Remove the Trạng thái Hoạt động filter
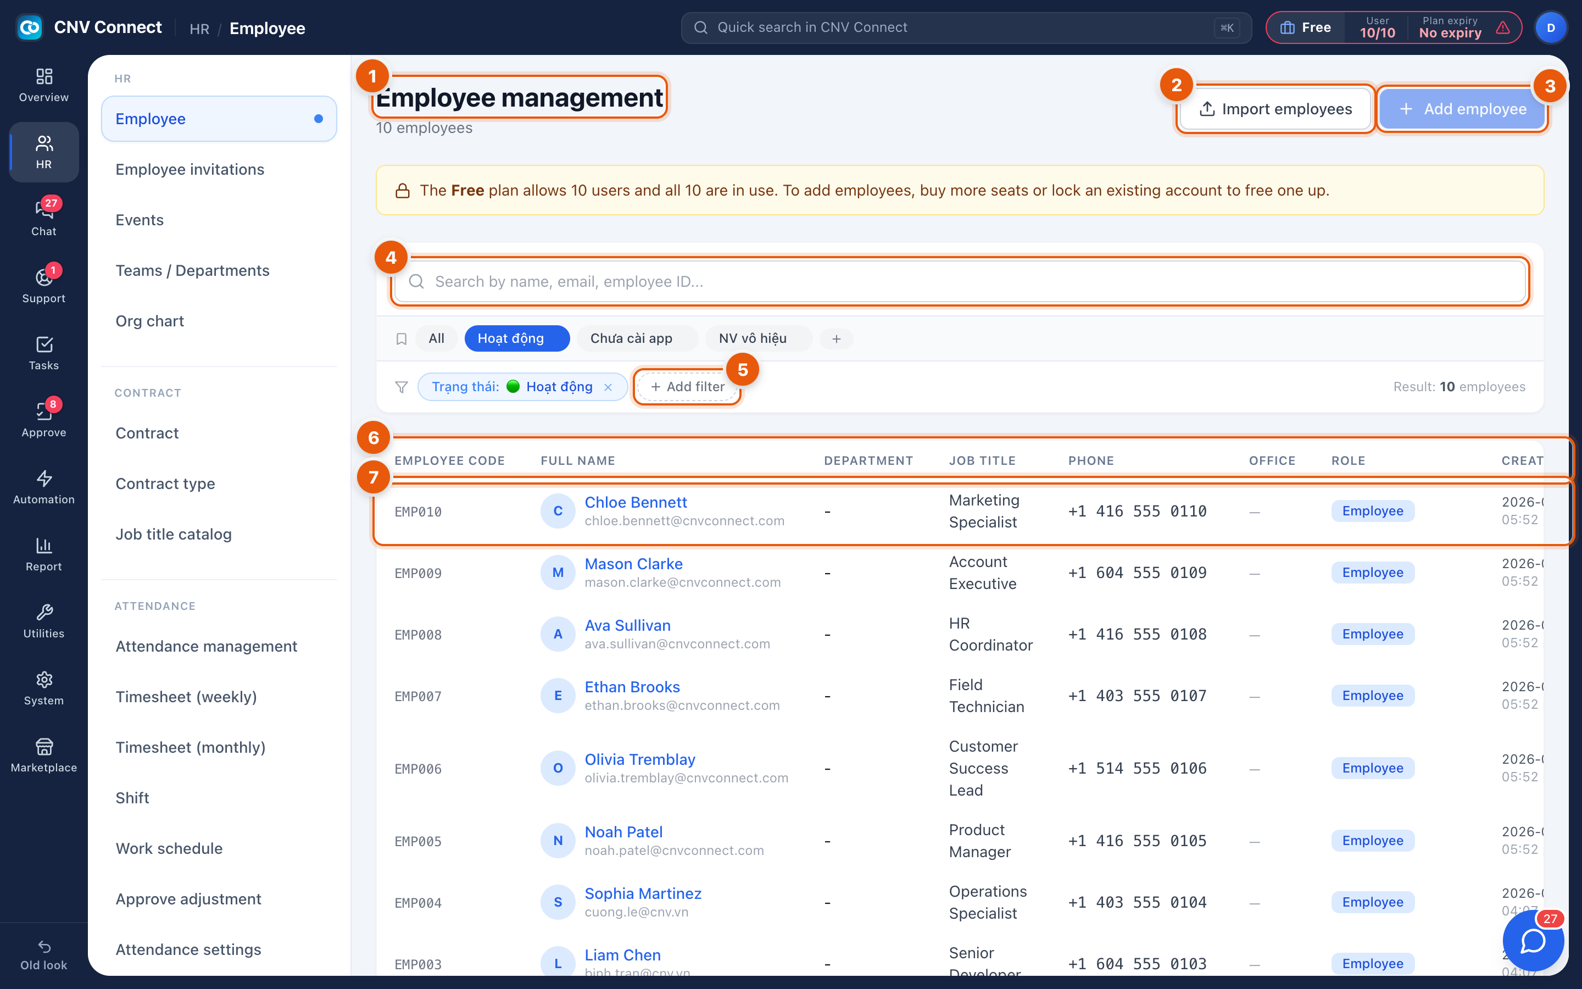The width and height of the screenshot is (1582, 989). [x=608, y=387]
